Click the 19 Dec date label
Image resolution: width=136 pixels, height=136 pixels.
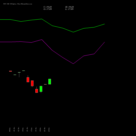(40, 129)
